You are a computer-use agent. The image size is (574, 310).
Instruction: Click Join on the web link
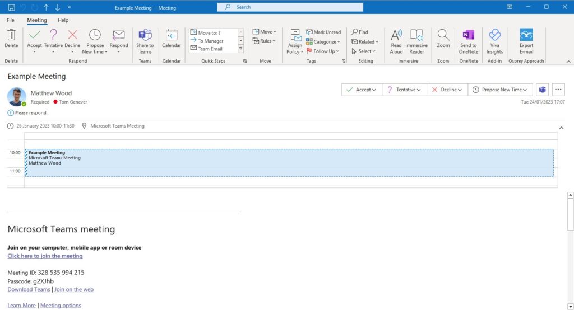[74, 289]
